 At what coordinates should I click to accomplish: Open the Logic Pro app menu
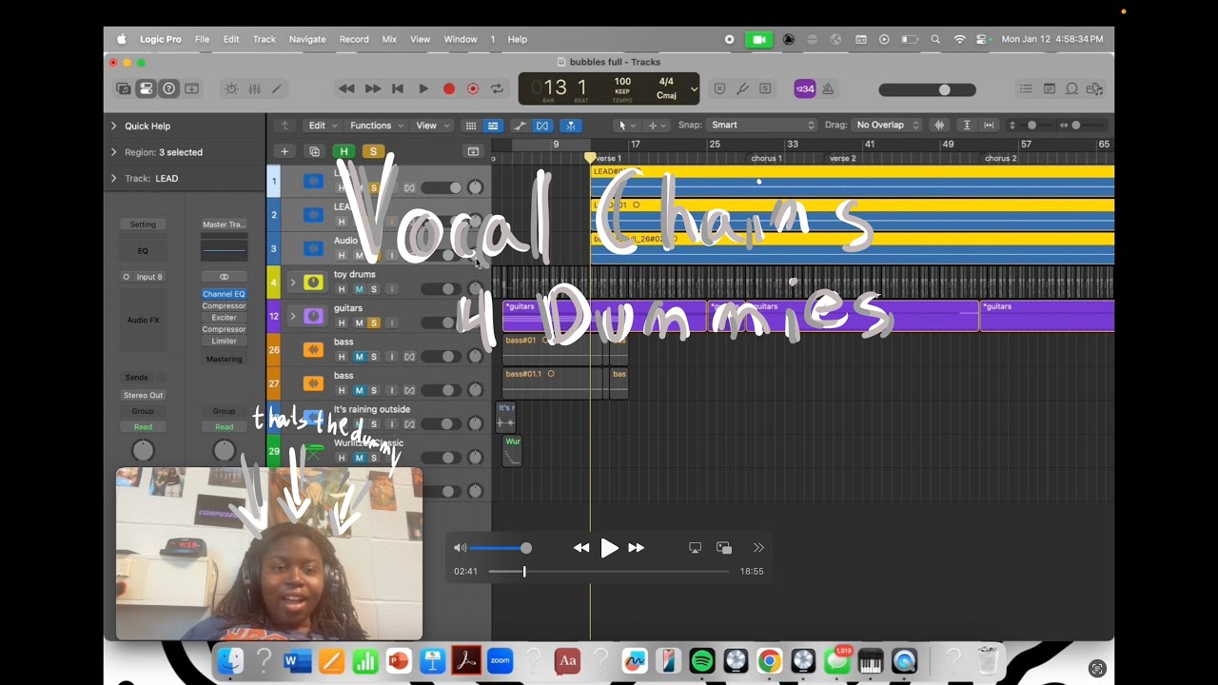pos(160,39)
